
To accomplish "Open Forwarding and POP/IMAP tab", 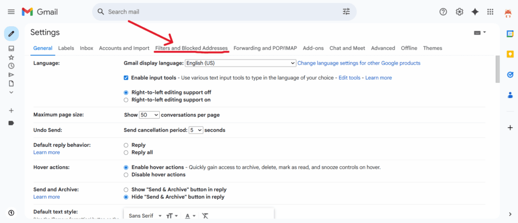I will click(x=265, y=48).
